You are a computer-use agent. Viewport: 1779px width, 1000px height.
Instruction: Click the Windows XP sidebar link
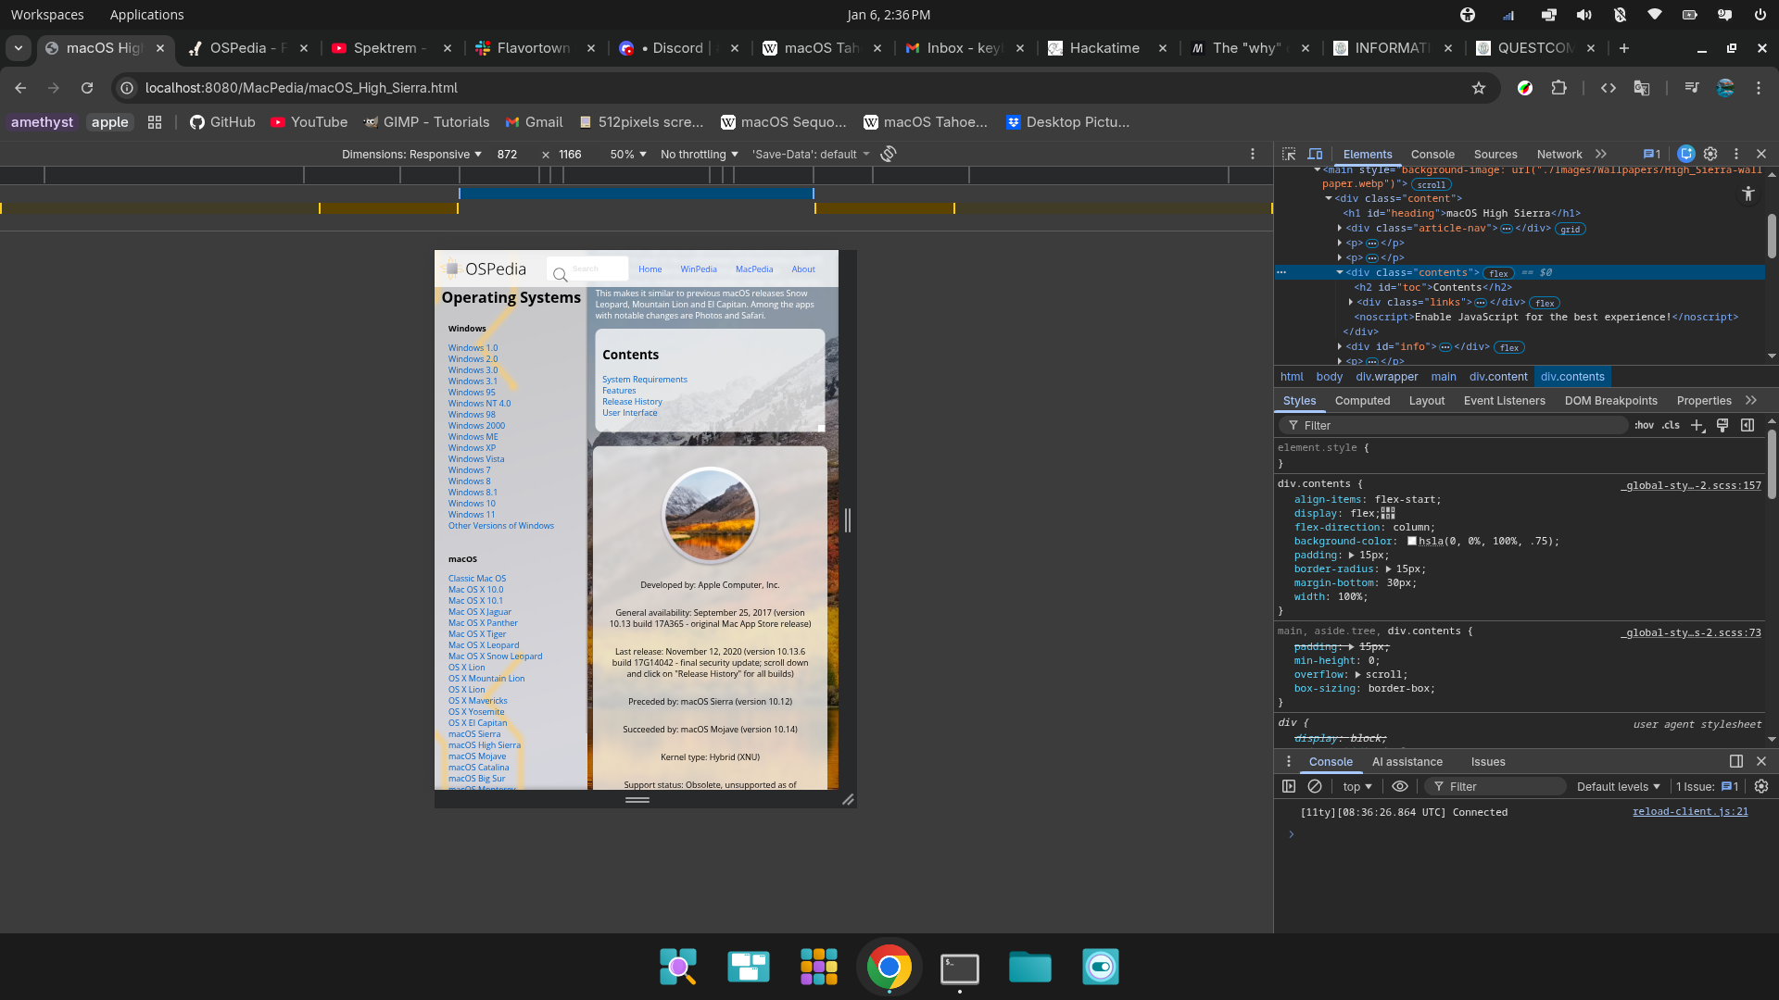coord(472,448)
